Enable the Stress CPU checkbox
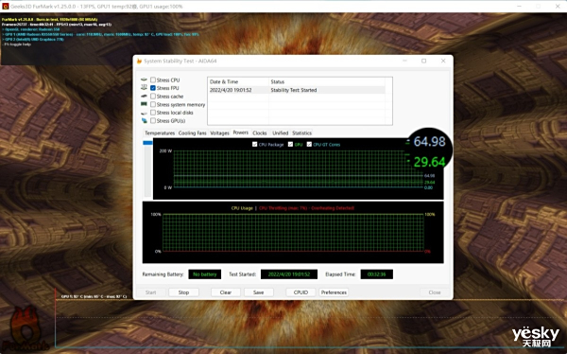This screenshot has width=567, height=354. 153,80
